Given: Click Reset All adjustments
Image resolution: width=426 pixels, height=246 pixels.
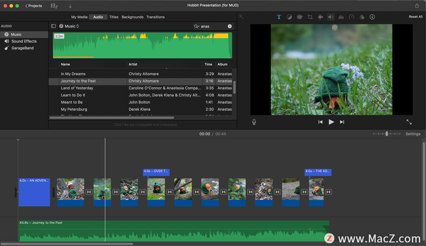Looking at the screenshot, I should coord(415,17).
